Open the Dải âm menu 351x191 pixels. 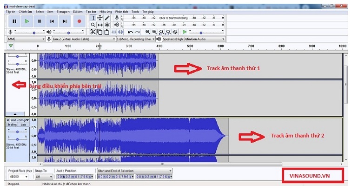click(x=78, y=12)
